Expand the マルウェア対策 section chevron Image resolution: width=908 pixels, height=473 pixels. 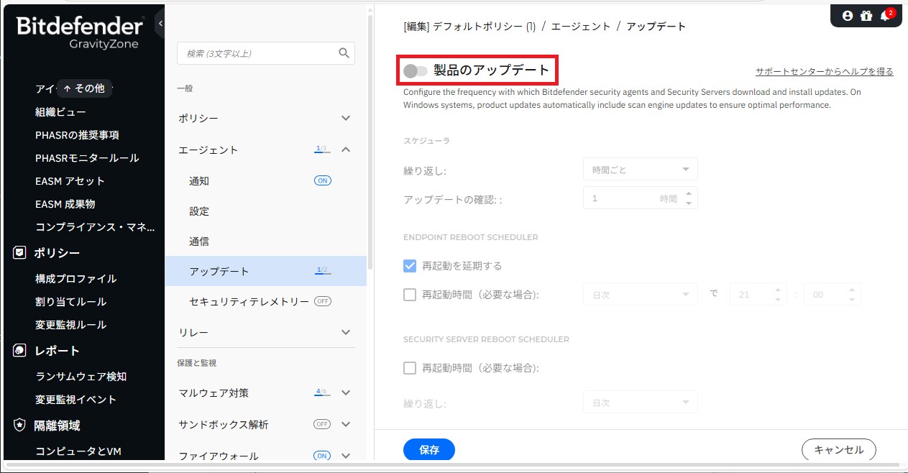[346, 393]
